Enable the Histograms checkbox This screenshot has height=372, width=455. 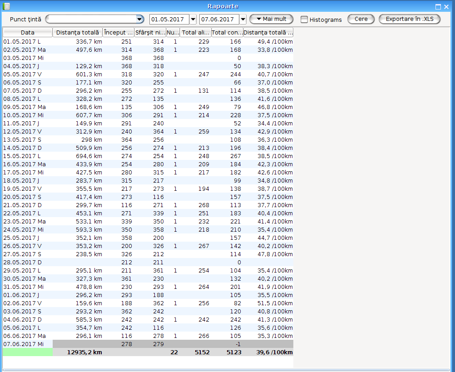click(304, 20)
